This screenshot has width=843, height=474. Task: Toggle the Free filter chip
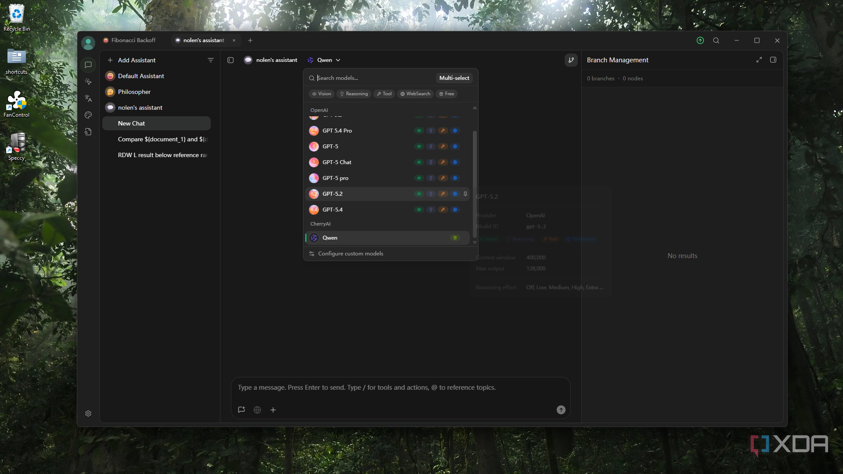click(447, 93)
